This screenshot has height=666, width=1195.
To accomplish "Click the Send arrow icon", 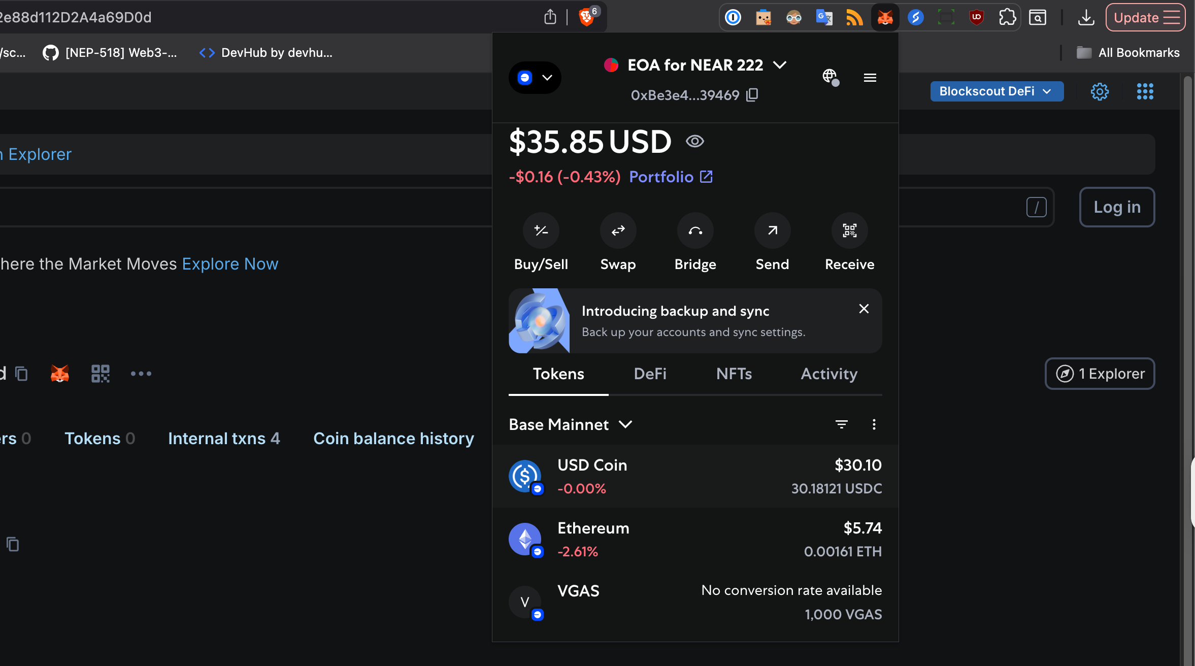I will tap(771, 230).
